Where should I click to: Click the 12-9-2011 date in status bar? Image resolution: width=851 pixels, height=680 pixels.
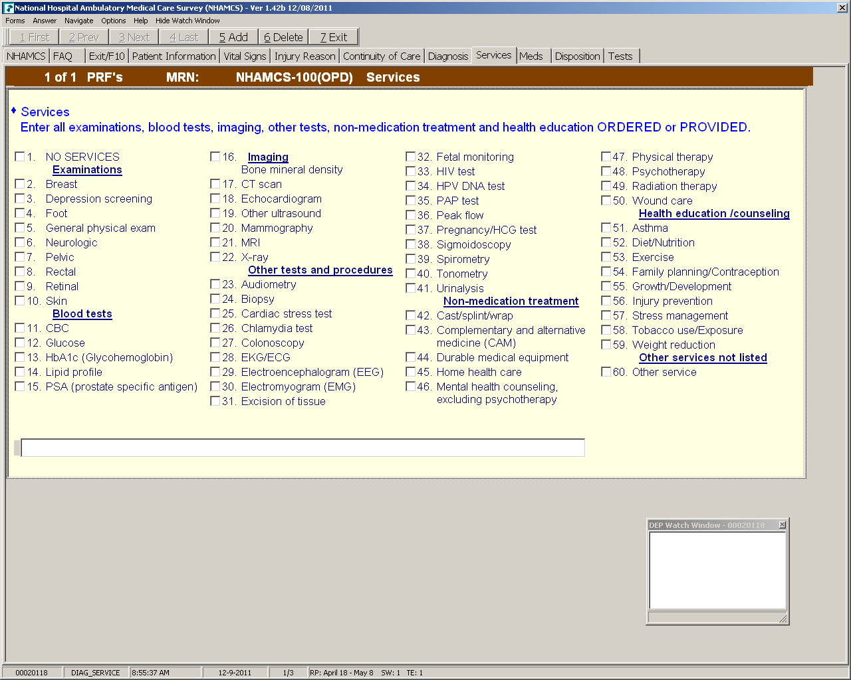pos(235,673)
